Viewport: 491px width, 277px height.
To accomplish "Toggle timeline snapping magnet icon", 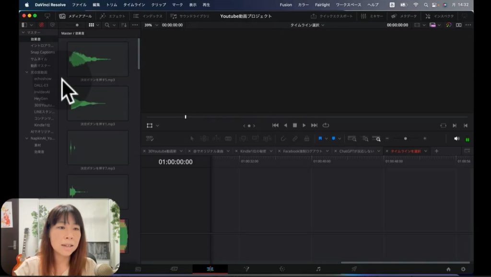I will (x=283, y=139).
